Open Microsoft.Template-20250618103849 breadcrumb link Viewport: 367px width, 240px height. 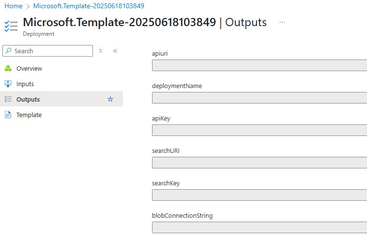(89, 6)
